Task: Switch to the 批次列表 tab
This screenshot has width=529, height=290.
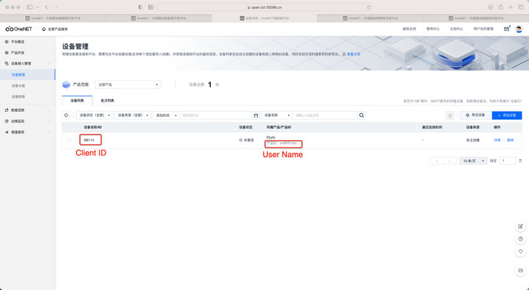Action: tap(107, 100)
